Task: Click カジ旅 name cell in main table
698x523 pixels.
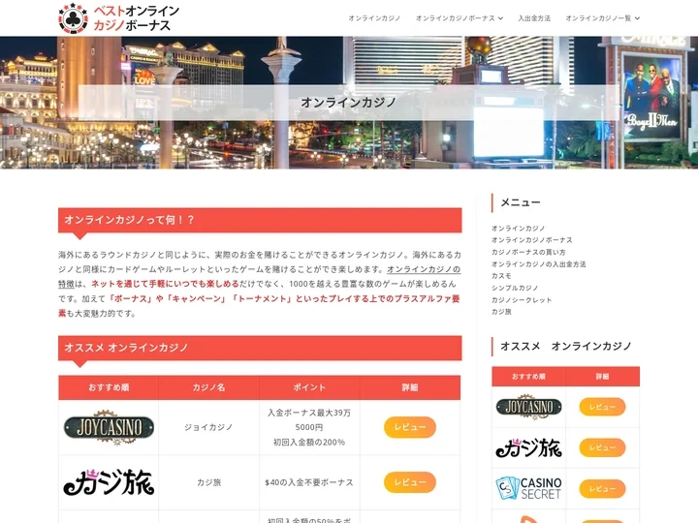Action: [x=208, y=482]
